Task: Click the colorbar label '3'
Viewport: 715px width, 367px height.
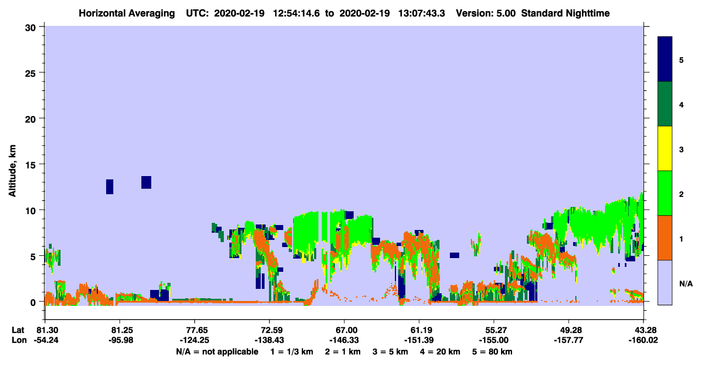Action: click(681, 149)
